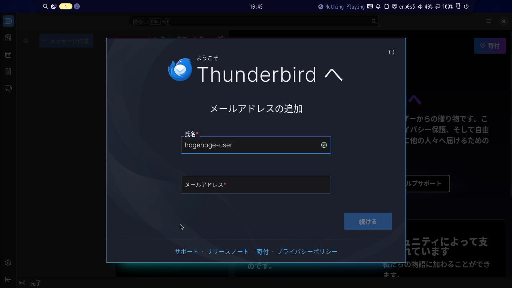Click the ヘルプサポート button in background page
Screen dimensions: 512x288
pos(428,184)
